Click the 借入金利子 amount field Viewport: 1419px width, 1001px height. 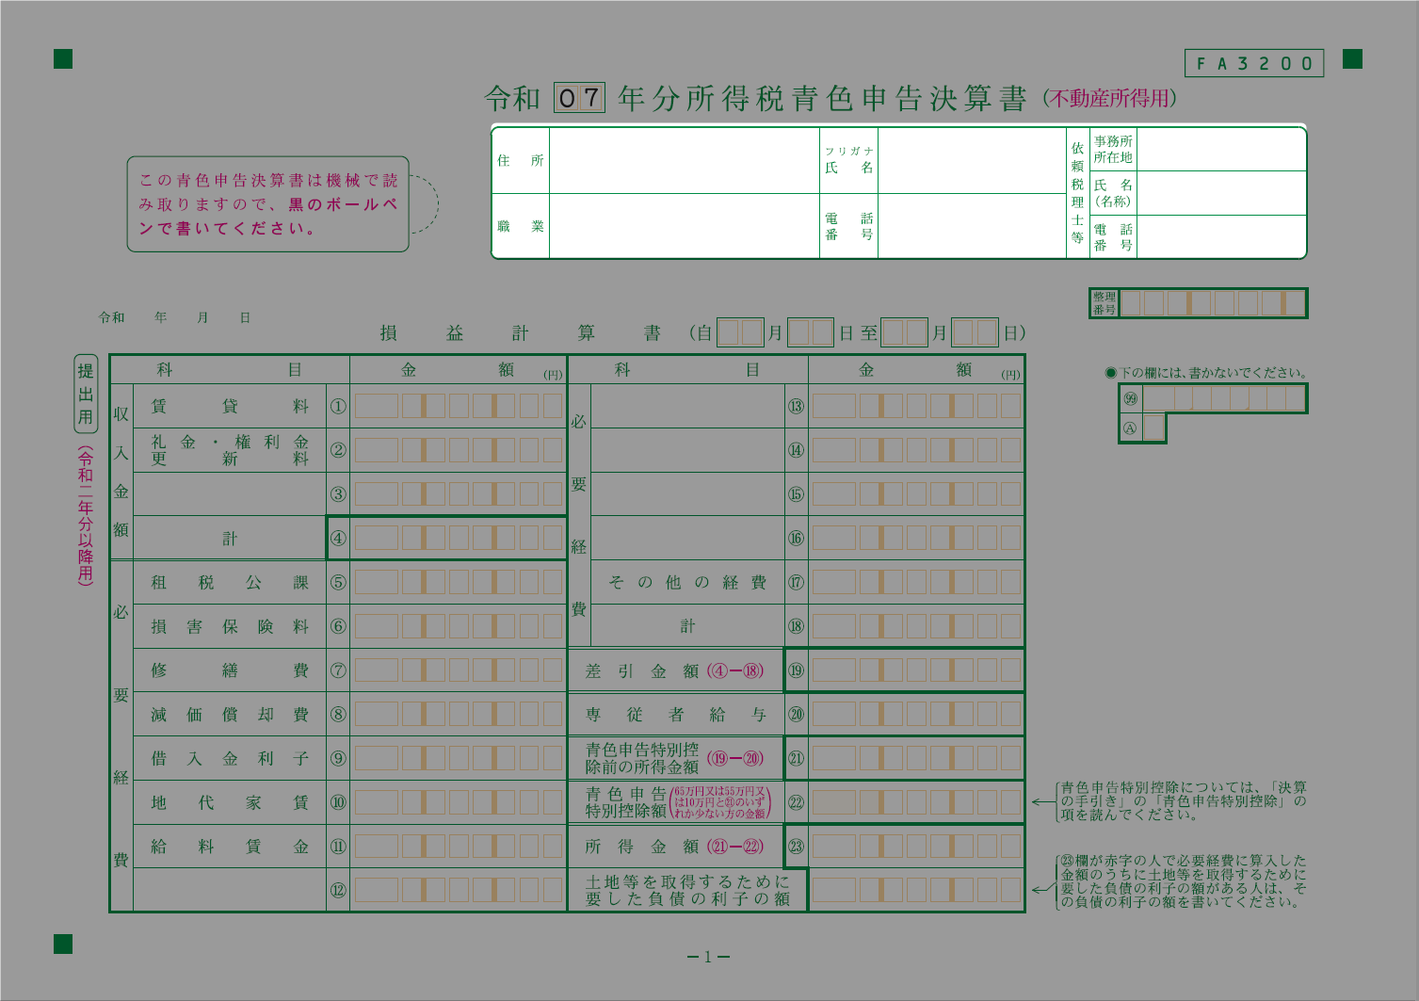coord(459,759)
